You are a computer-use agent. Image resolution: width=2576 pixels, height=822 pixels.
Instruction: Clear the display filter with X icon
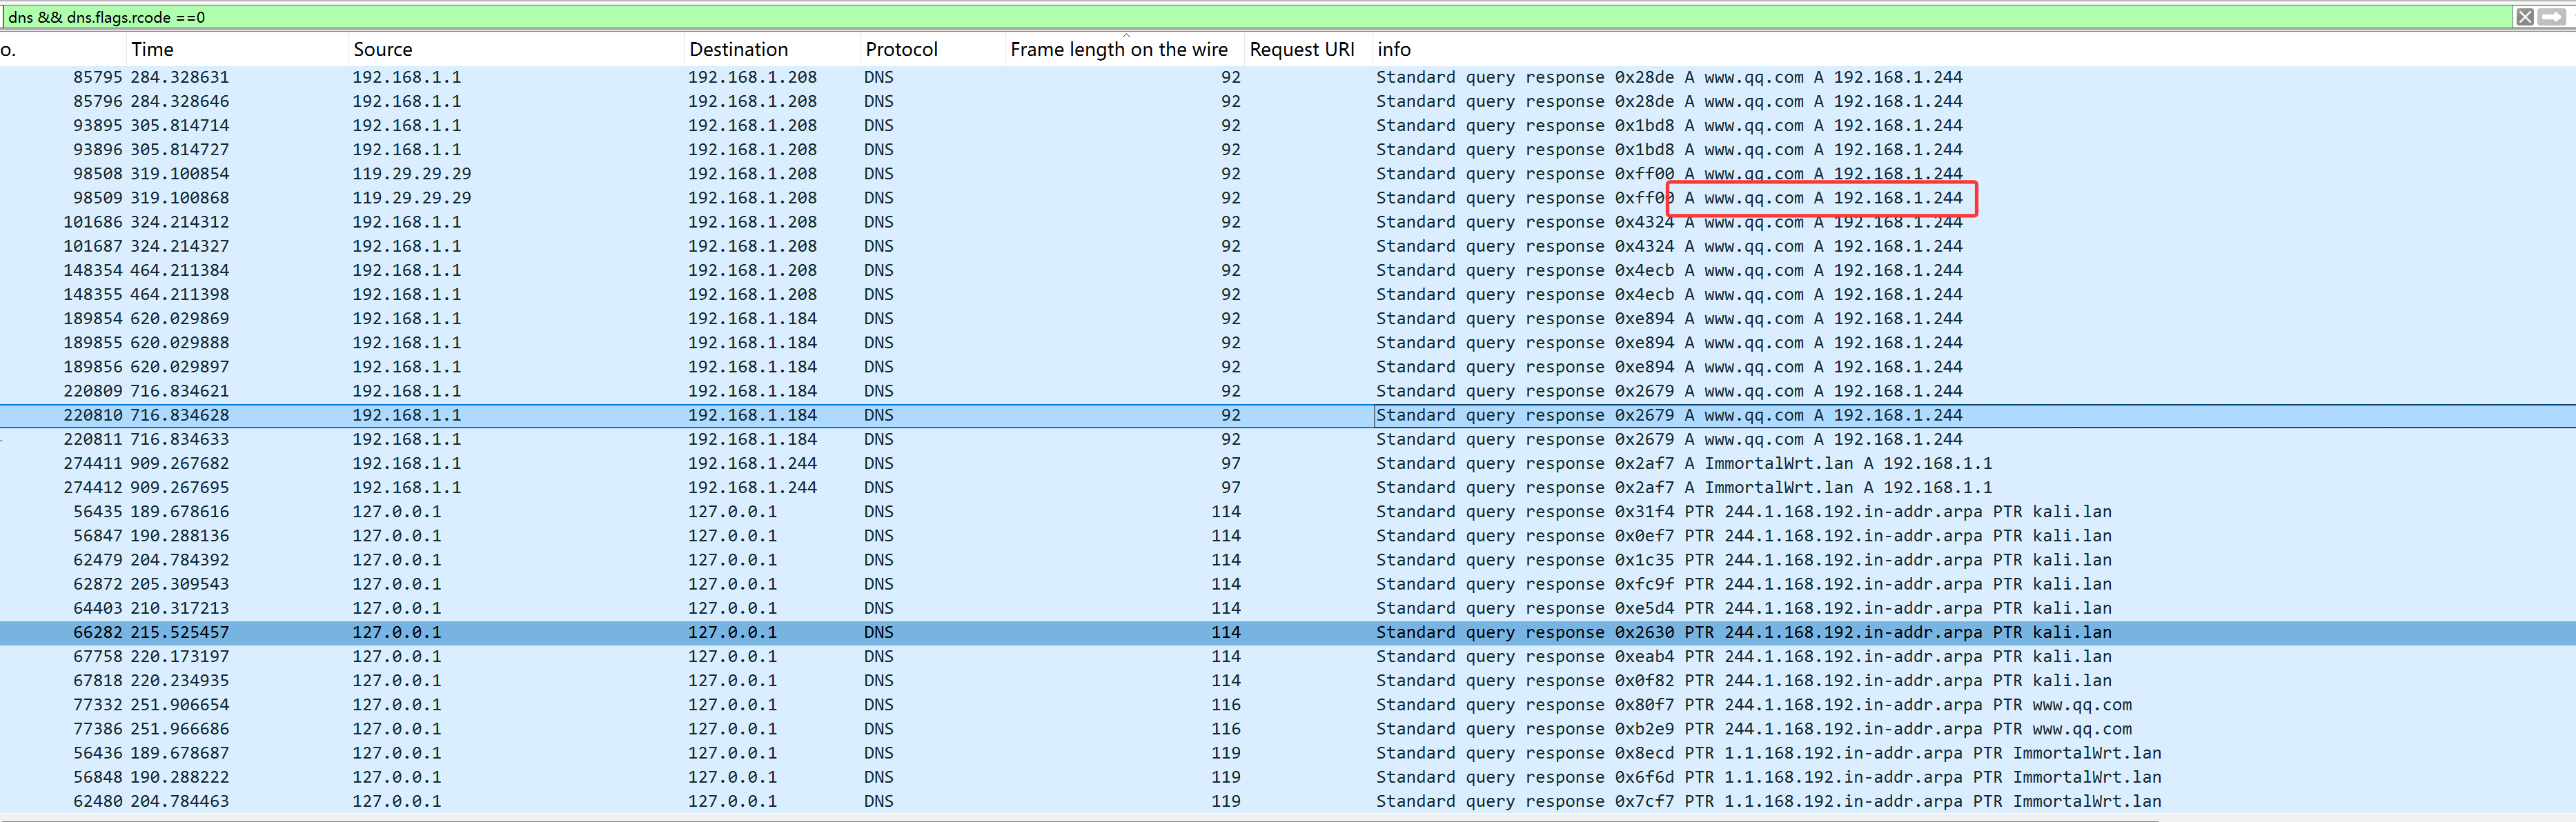click(2525, 17)
